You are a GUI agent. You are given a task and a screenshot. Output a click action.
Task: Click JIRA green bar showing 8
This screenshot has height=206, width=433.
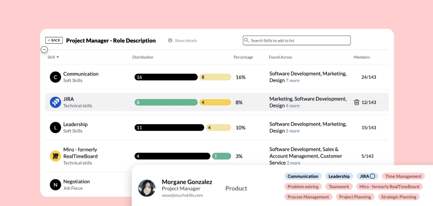tap(166, 102)
